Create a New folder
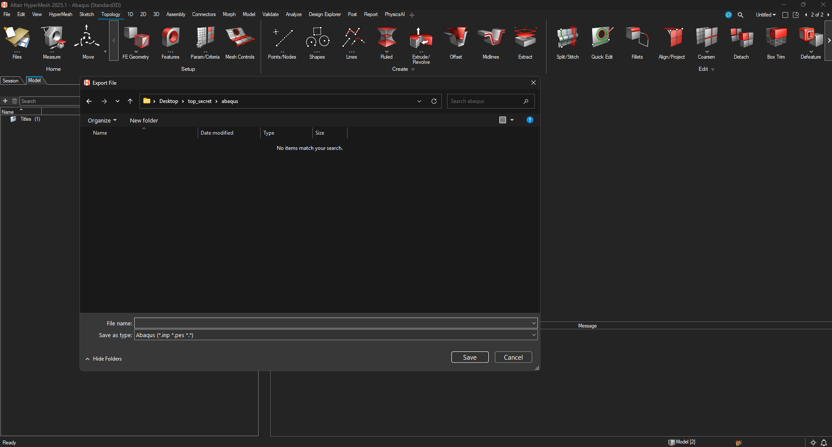 pyautogui.click(x=144, y=120)
